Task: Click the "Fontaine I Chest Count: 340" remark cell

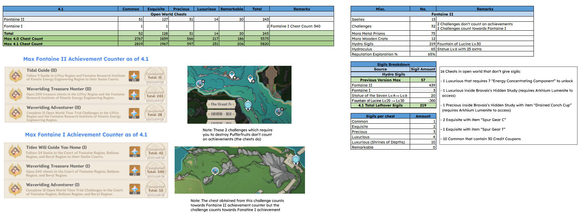Action: (x=295, y=26)
